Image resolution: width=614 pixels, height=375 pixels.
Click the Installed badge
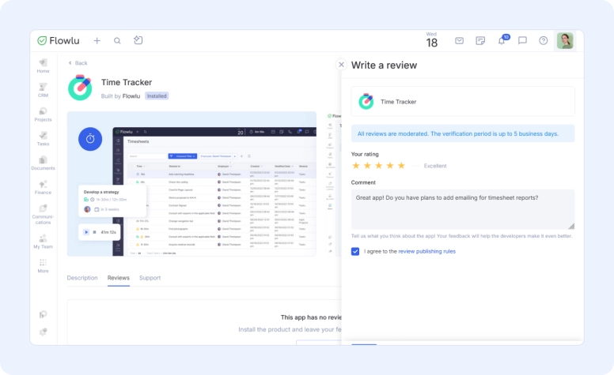(x=157, y=96)
